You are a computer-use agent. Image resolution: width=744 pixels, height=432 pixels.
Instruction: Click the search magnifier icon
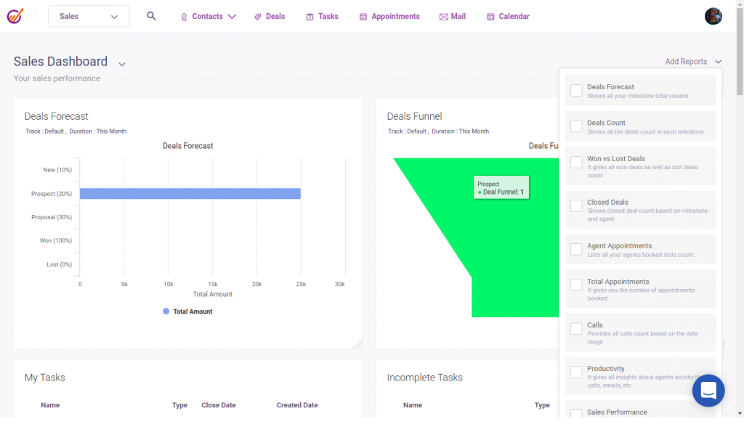[x=151, y=16]
